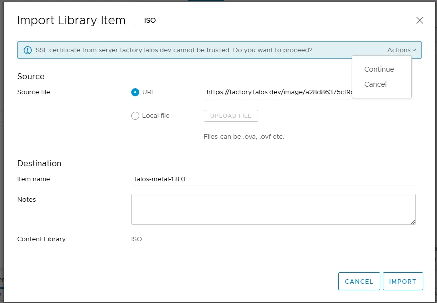Click the info icon in SSL warning

coord(28,50)
